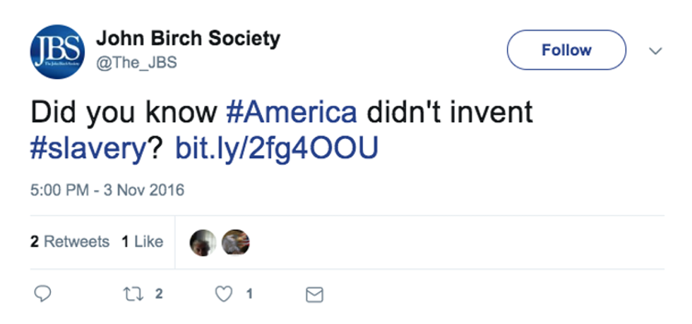692x324 pixels.
Task: Open the John Birch Society profile name
Action: click(x=187, y=38)
